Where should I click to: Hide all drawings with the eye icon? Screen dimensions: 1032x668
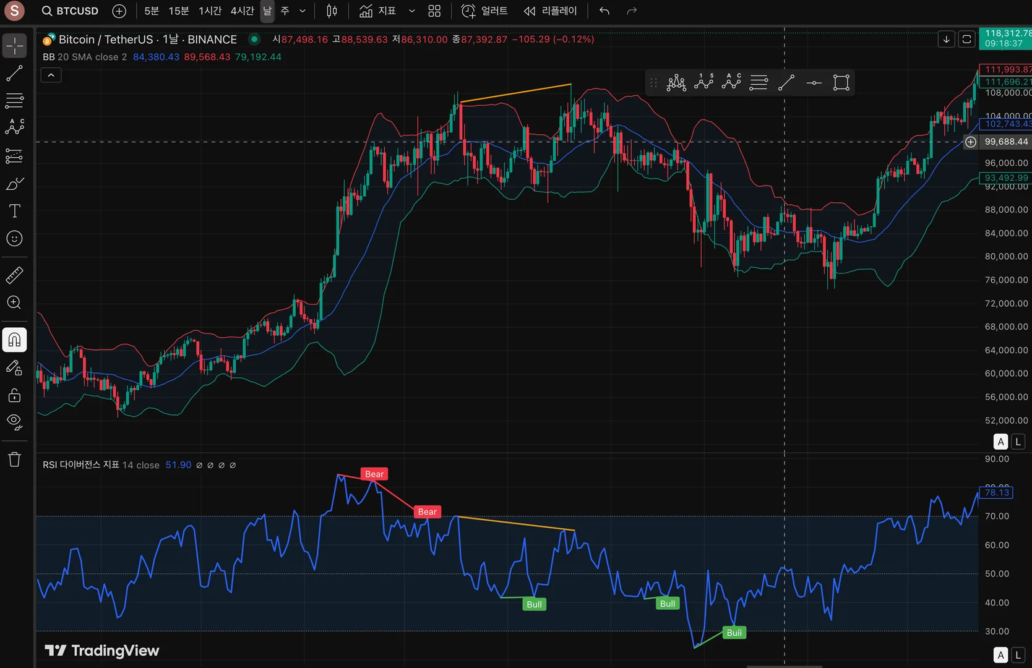tap(14, 422)
